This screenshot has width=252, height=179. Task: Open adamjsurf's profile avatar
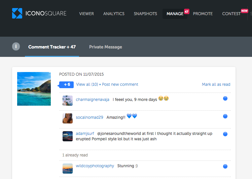[x=68, y=136]
